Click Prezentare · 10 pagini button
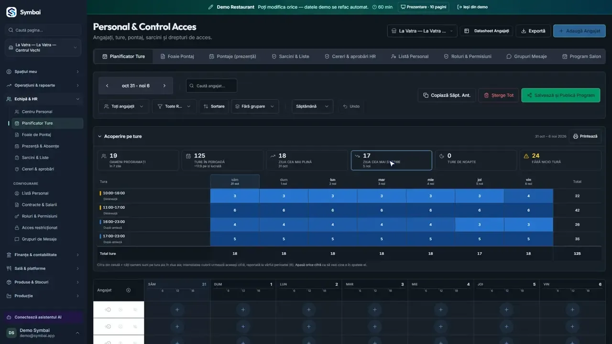This screenshot has height=344, width=612. click(x=423, y=7)
